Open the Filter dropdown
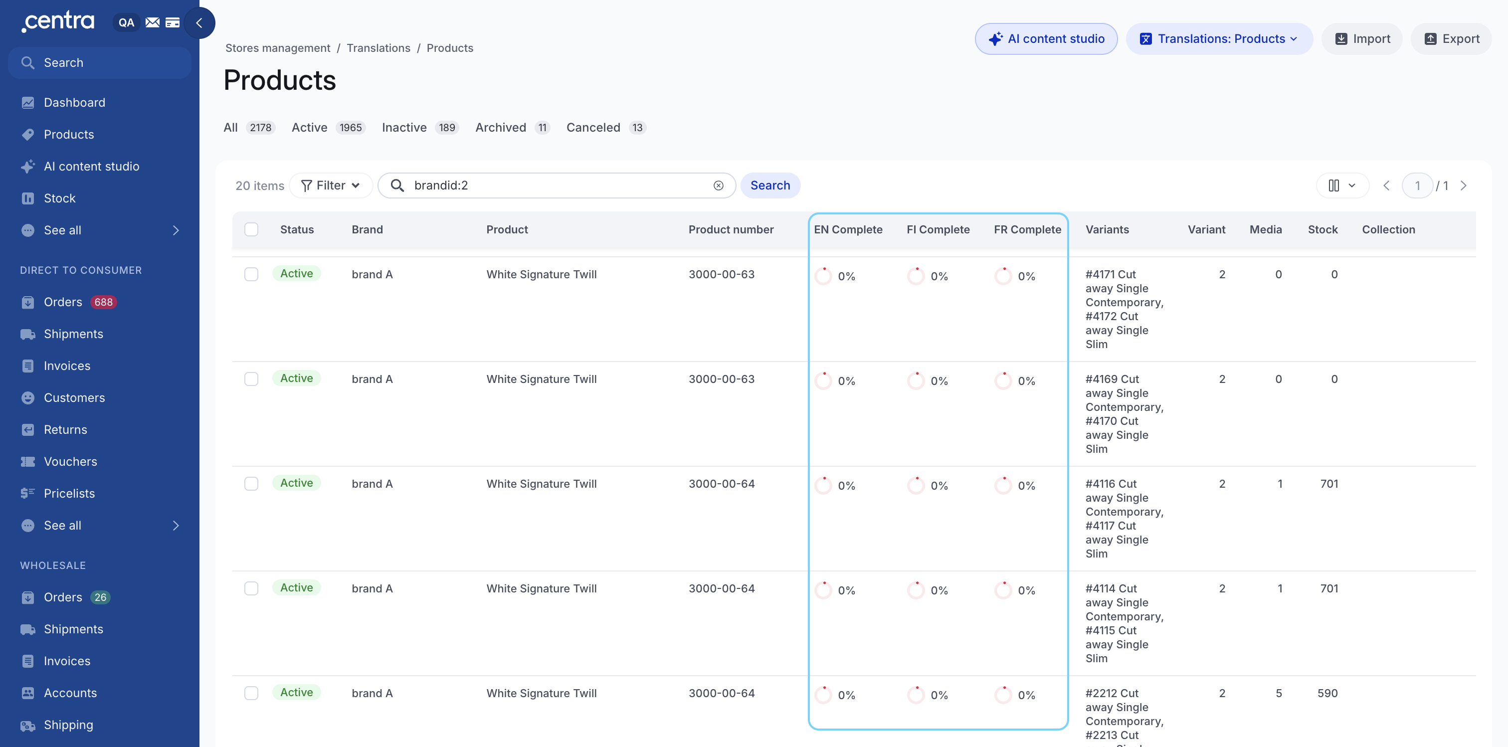This screenshot has width=1508, height=747. 331,186
